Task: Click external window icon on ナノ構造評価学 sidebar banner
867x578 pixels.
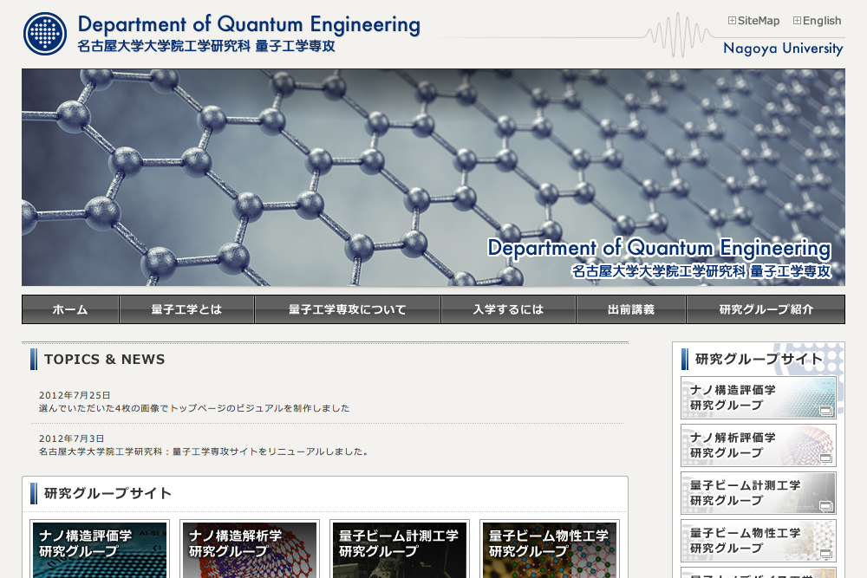Action: point(826,411)
